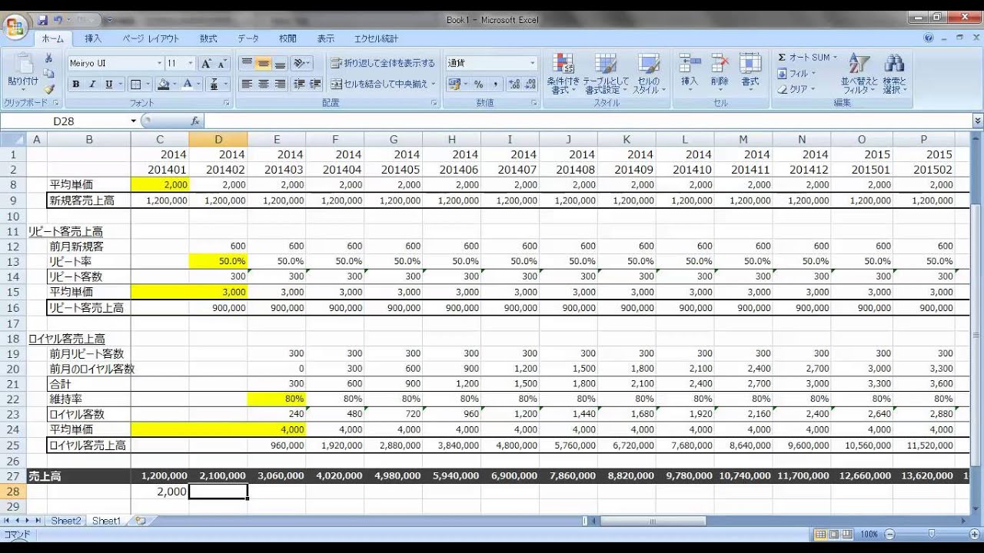The image size is (984, 553).
Task: Apply comma style
Action: pos(495,84)
